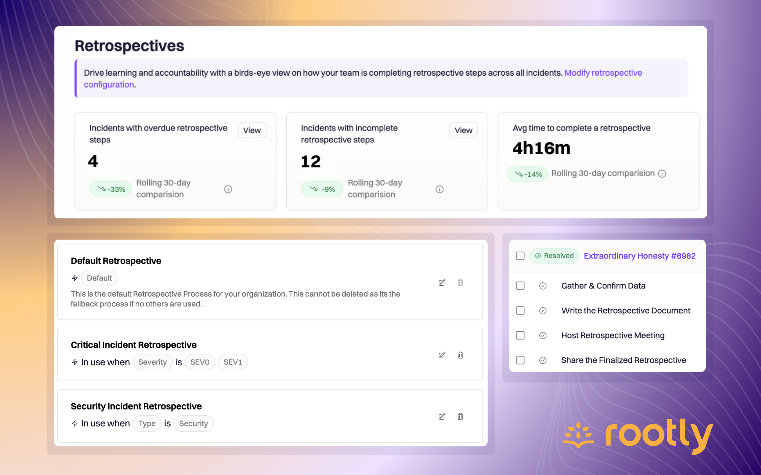The width and height of the screenshot is (761, 475).
Task: Open the Modify retrospective configuration link
Action: point(603,72)
